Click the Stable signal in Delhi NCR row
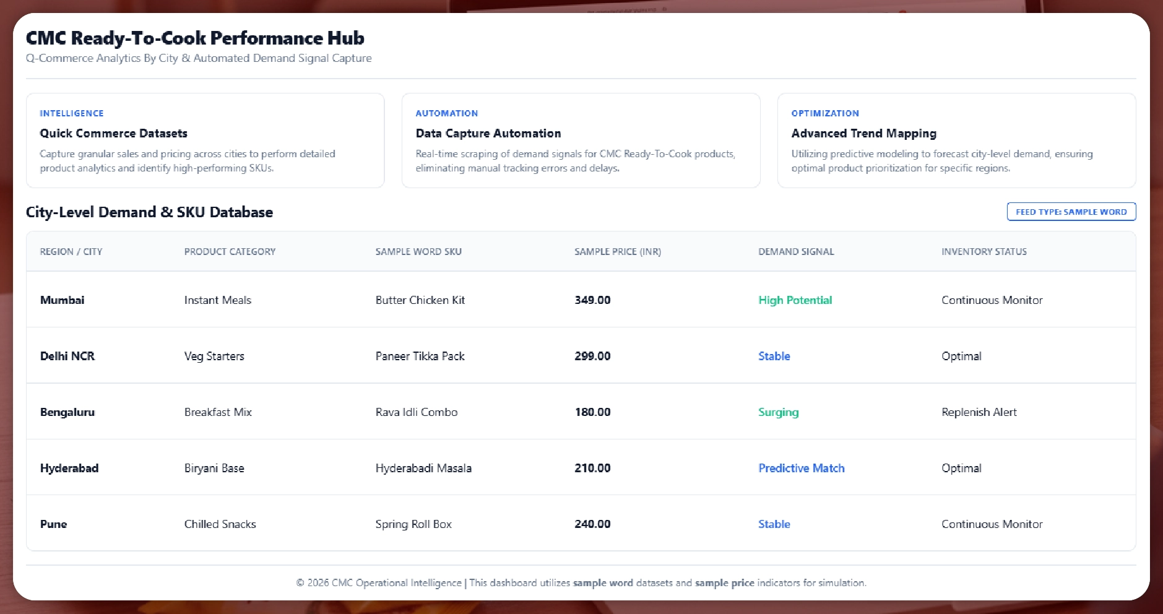1163x614 pixels. pos(774,357)
